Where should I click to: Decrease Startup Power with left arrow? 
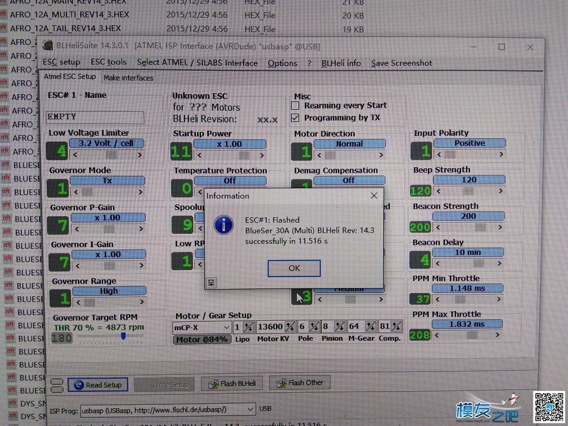coord(199,156)
